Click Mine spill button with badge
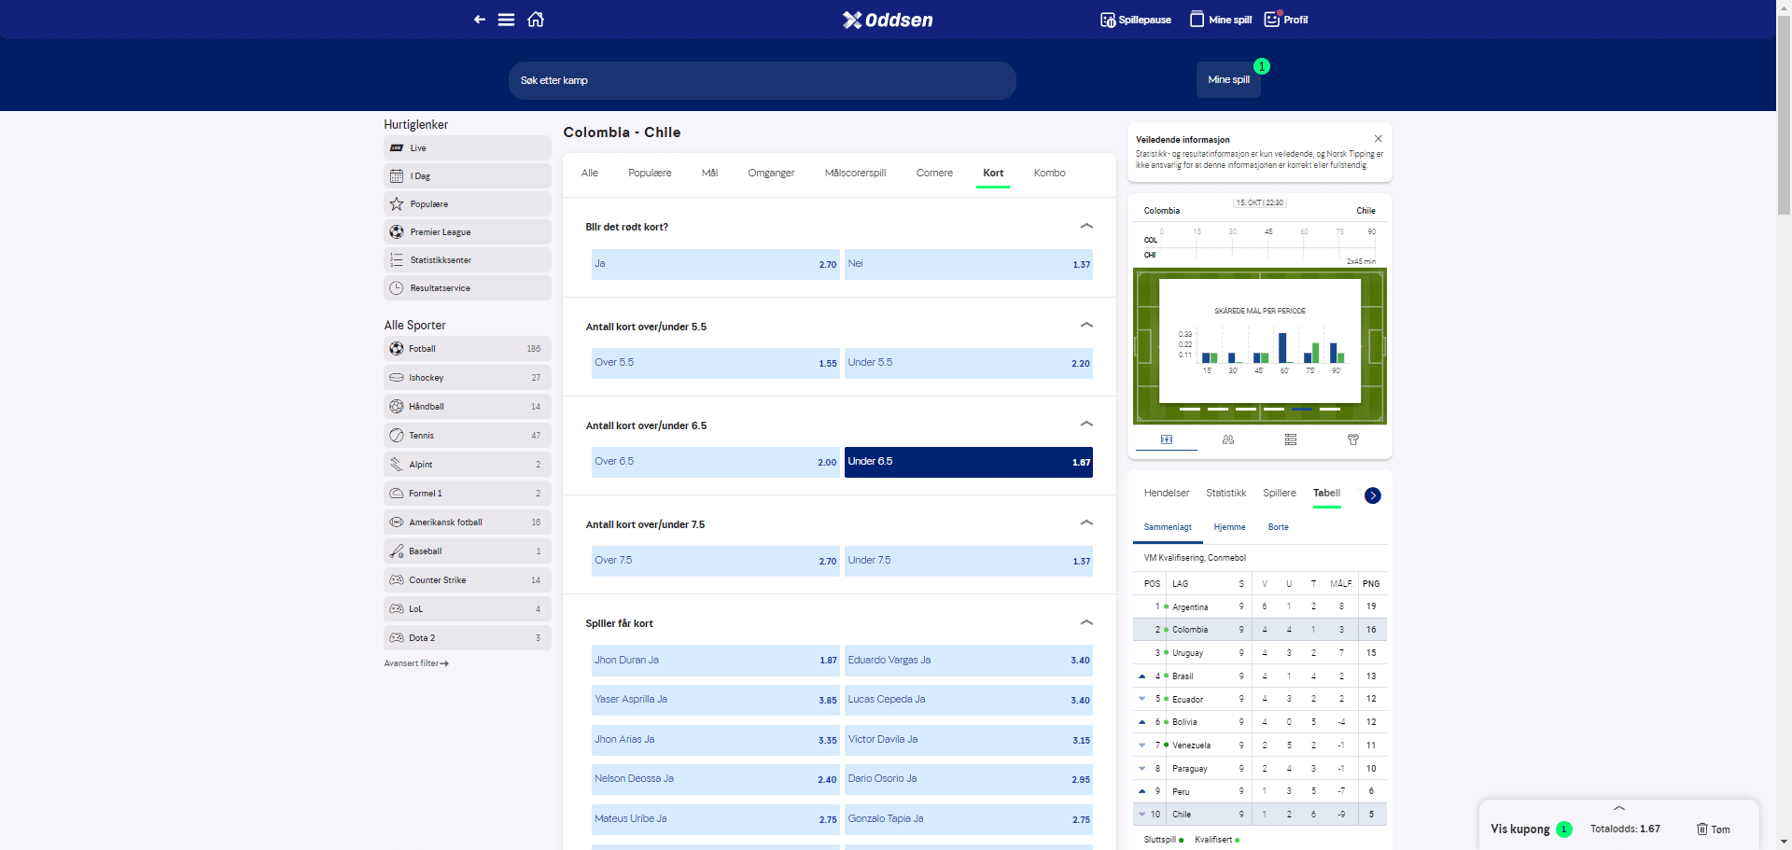The width and height of the screenshot is (1792, 850). (x=1228, y=79)
